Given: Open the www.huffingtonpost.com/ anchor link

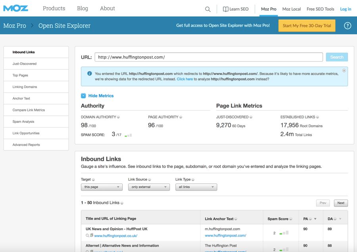Looking at the screenshot, I should (x=225, y=236).
